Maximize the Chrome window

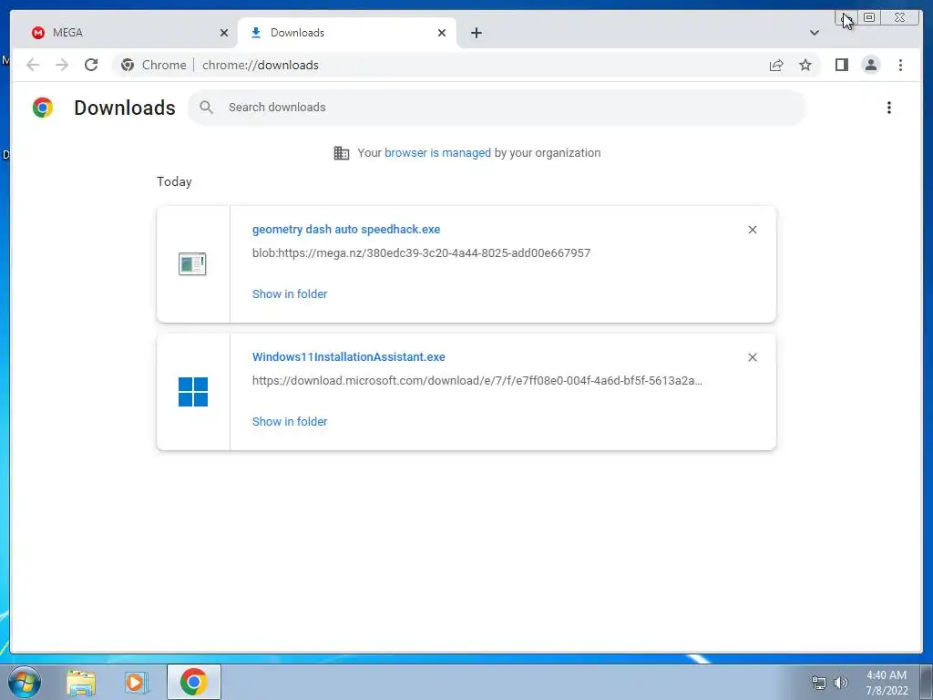[x=869, y=17]
